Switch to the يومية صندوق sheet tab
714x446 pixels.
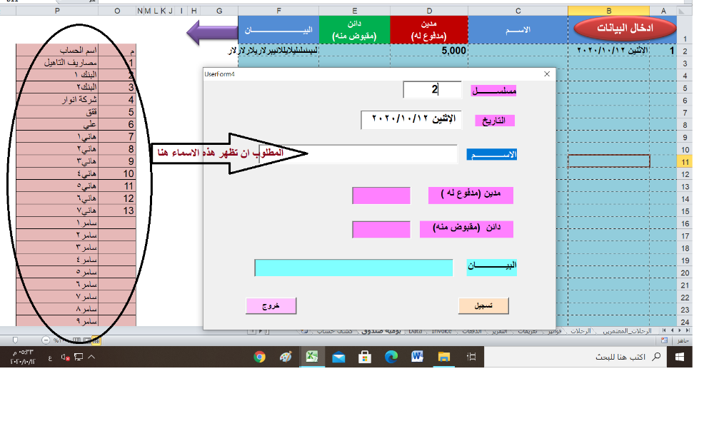(381, 331)
